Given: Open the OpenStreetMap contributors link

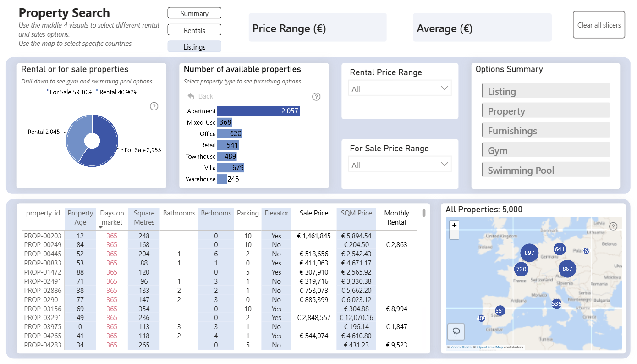Looking at the screenshot, I should (490, 347).
